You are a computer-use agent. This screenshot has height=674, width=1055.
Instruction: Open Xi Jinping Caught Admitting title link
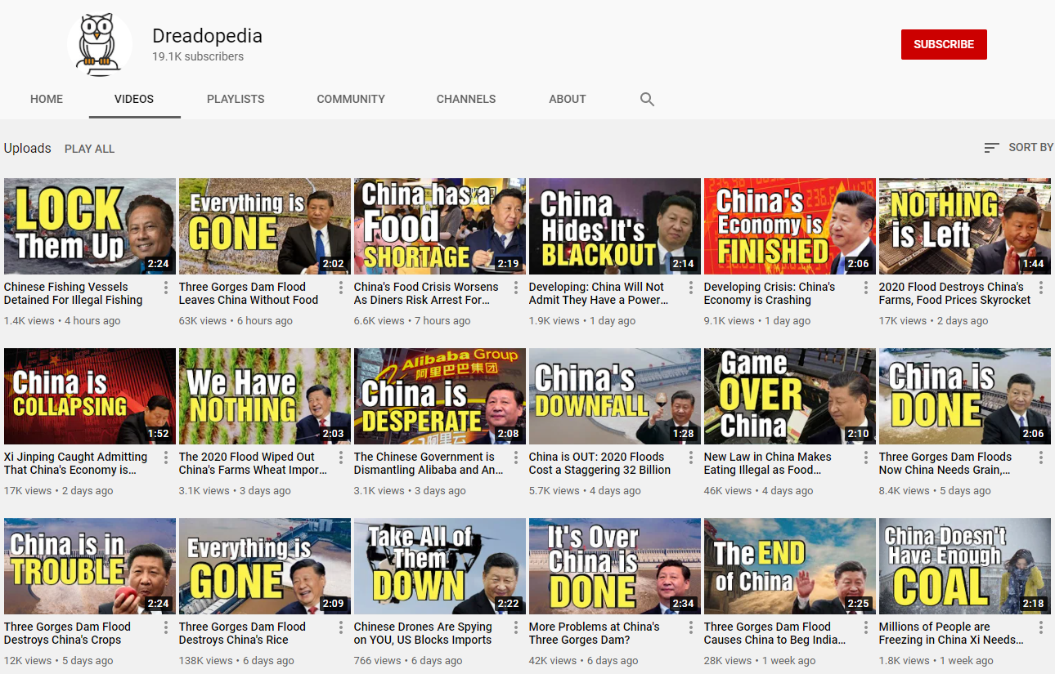pos(76,463)
